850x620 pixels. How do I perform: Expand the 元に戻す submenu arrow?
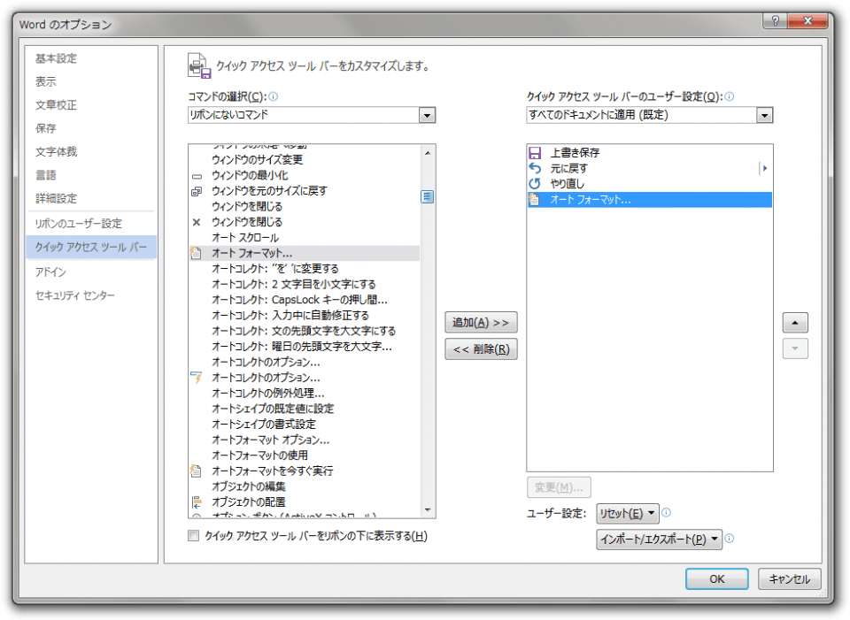tap(764, 168)
